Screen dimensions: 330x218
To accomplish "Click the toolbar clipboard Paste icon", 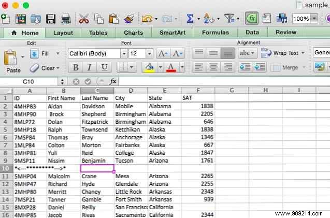I will tap(113, 19).
